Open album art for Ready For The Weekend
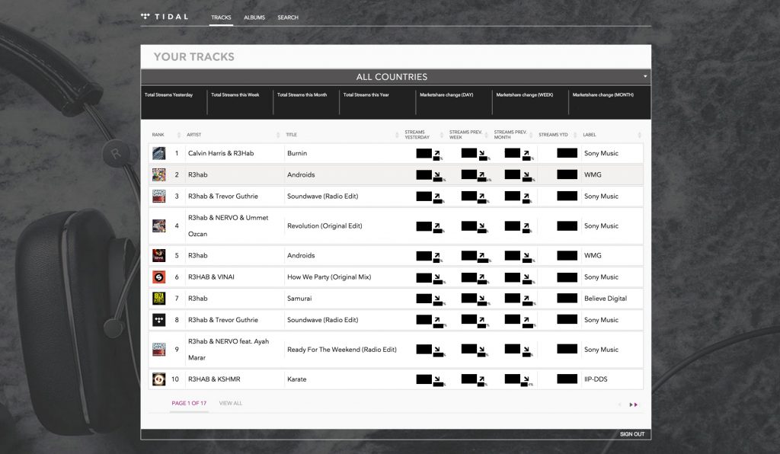This screenshot has width=780, height=454. (158, 350)
